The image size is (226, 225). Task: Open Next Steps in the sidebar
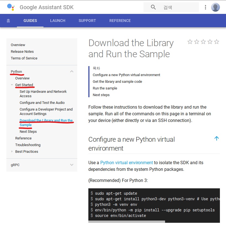tap(28, 132)
